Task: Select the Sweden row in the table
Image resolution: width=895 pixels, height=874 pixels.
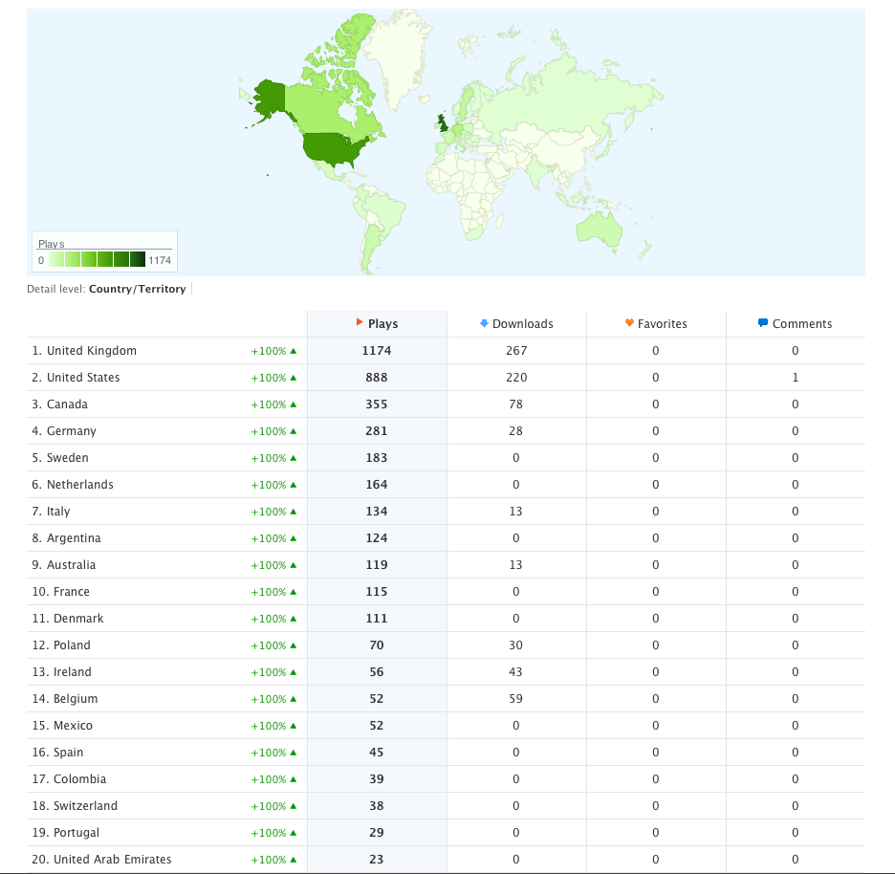Action: coord(67,458)
